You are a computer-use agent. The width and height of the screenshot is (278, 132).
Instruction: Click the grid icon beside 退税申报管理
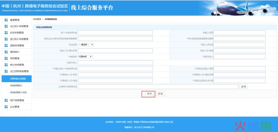(6, 45)
